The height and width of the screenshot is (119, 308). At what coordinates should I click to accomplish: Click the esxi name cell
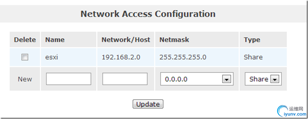point(52,57)
